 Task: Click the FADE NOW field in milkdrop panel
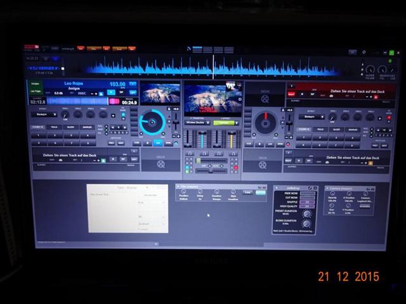pos(307,193)
